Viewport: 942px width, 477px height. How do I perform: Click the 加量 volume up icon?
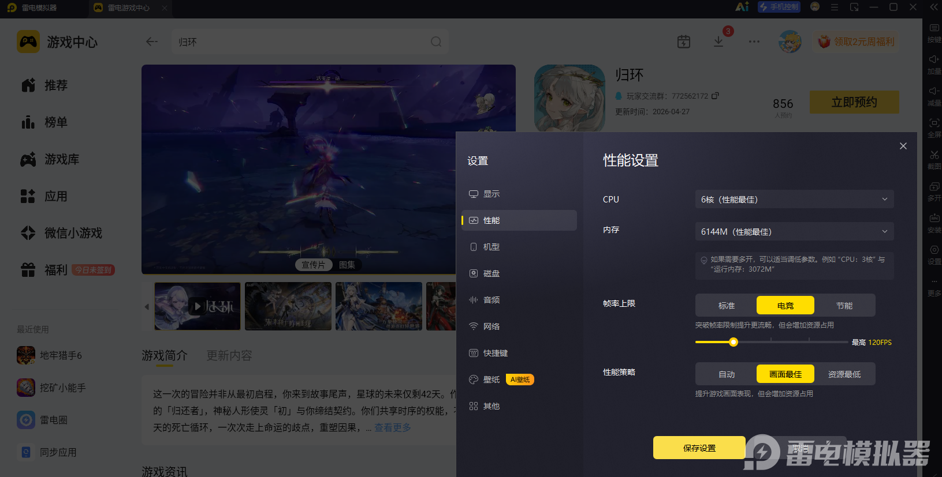[x=934, y=59]
